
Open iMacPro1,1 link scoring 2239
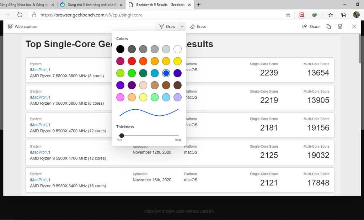coord(40,70)
